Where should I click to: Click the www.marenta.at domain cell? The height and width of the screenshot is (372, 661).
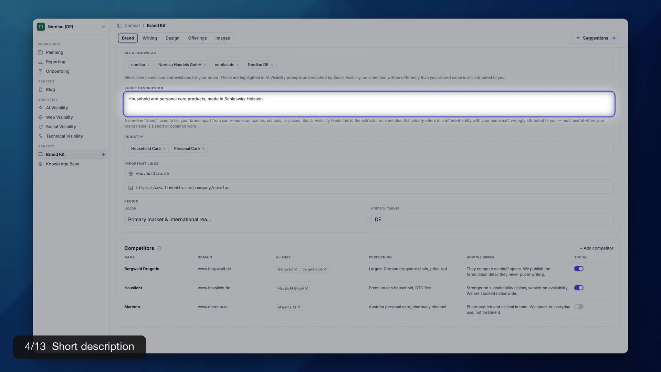click(x=212, y=307)
